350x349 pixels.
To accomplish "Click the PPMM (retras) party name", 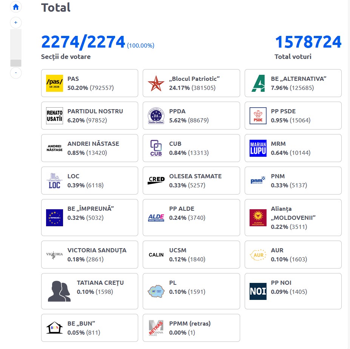I will (190, 324).
